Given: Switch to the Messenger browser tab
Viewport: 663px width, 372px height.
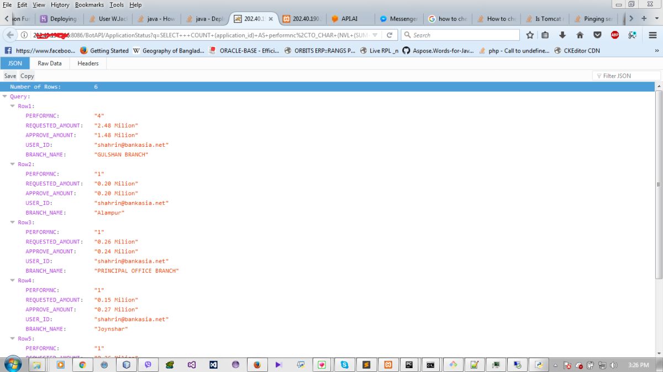Looking at the screenshot, I should [x=398, y=19].
